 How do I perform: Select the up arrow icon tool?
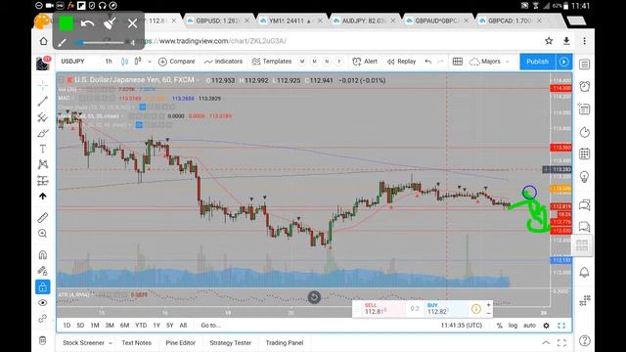point(43,197)
